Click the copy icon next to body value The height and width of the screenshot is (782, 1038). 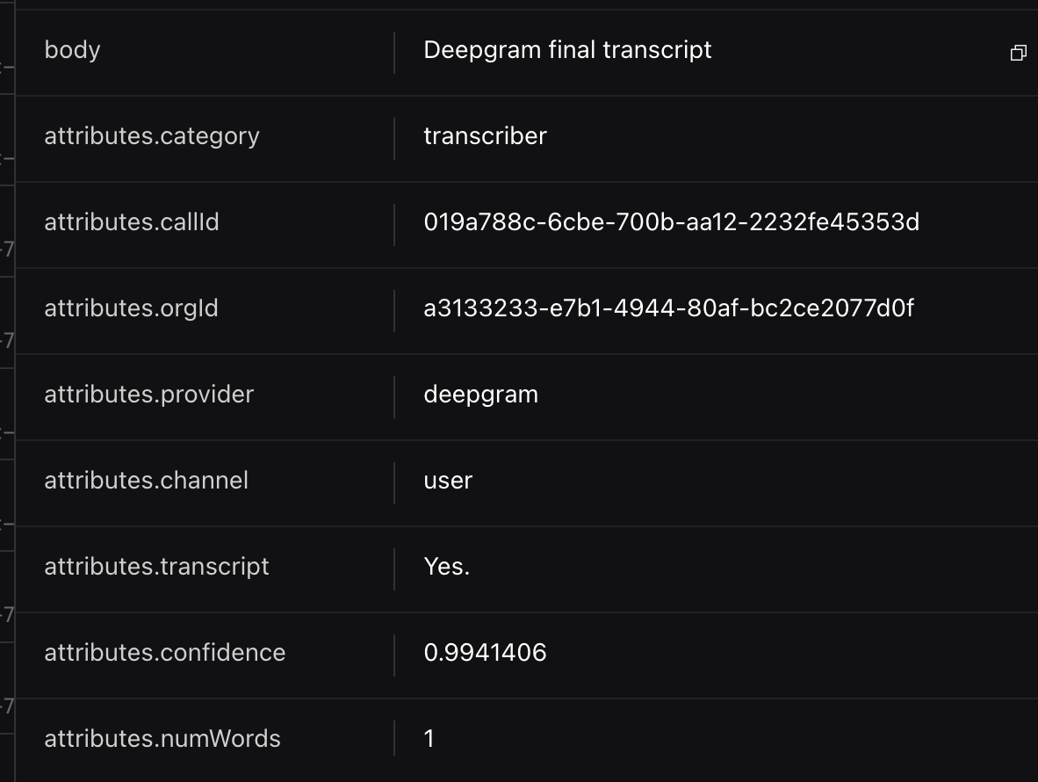point(1018,54)
